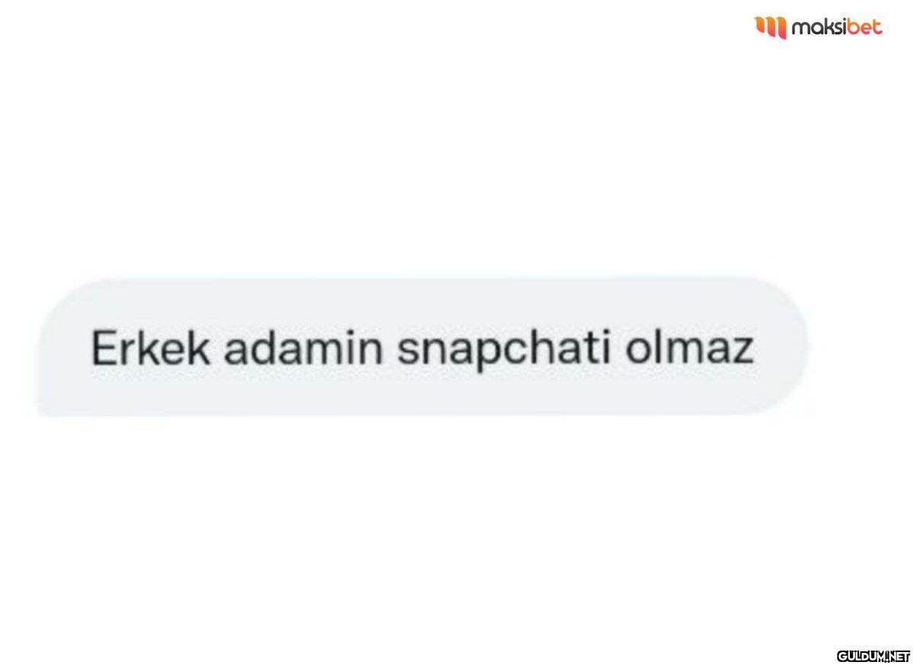Open the GULDUM.NET watermark link

tap(873, 655)
